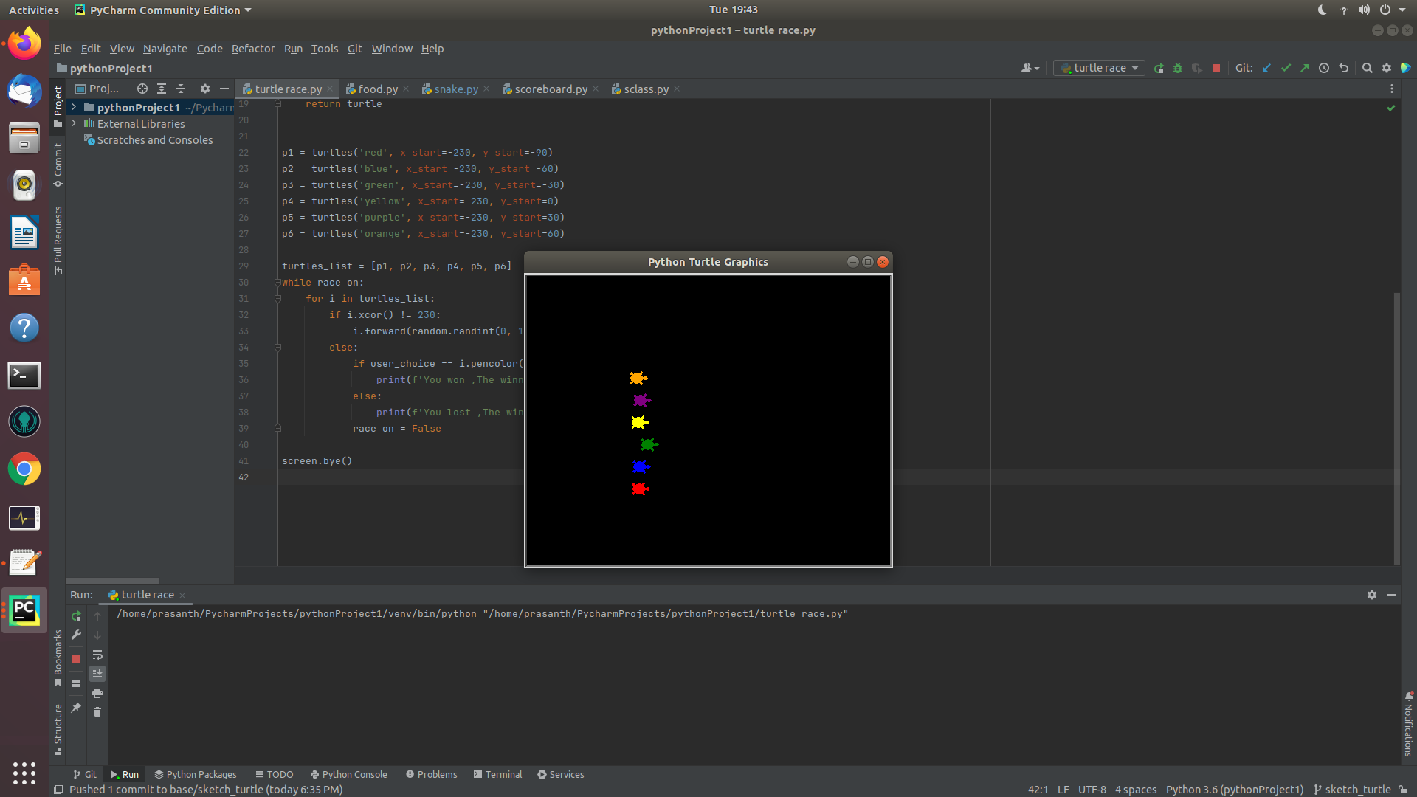Open Search Everywhere magnifier

(x=1367, y=68)
